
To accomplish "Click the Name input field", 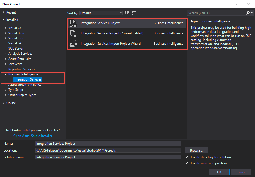I will (x=108, y=143).
